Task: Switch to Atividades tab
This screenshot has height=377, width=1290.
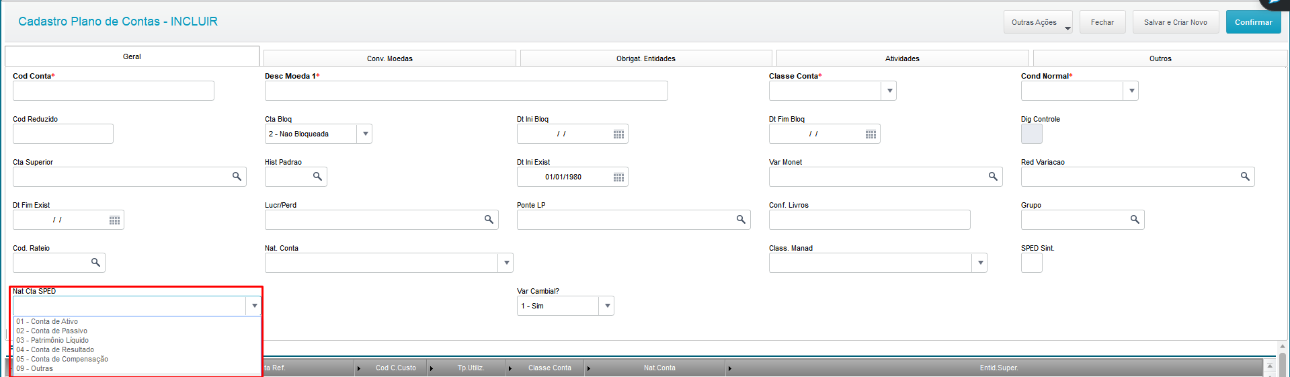Action: [902, 58]
